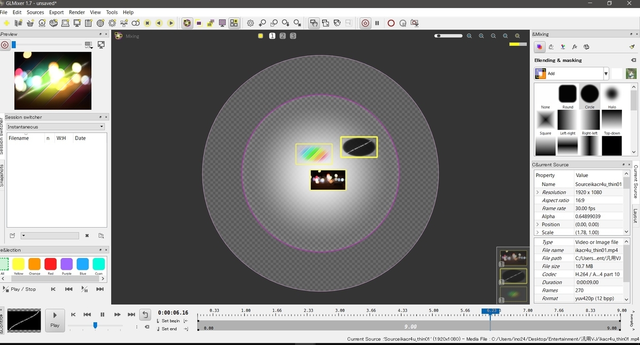The width and height of the screenshot is (640, 345).
Task: Open the Layout side tab
Action: [635, 216]
